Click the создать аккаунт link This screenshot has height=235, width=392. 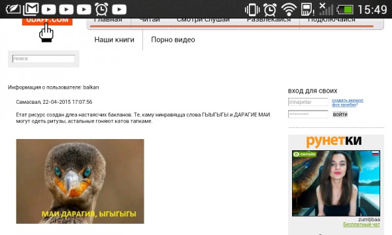pos(348,100)
